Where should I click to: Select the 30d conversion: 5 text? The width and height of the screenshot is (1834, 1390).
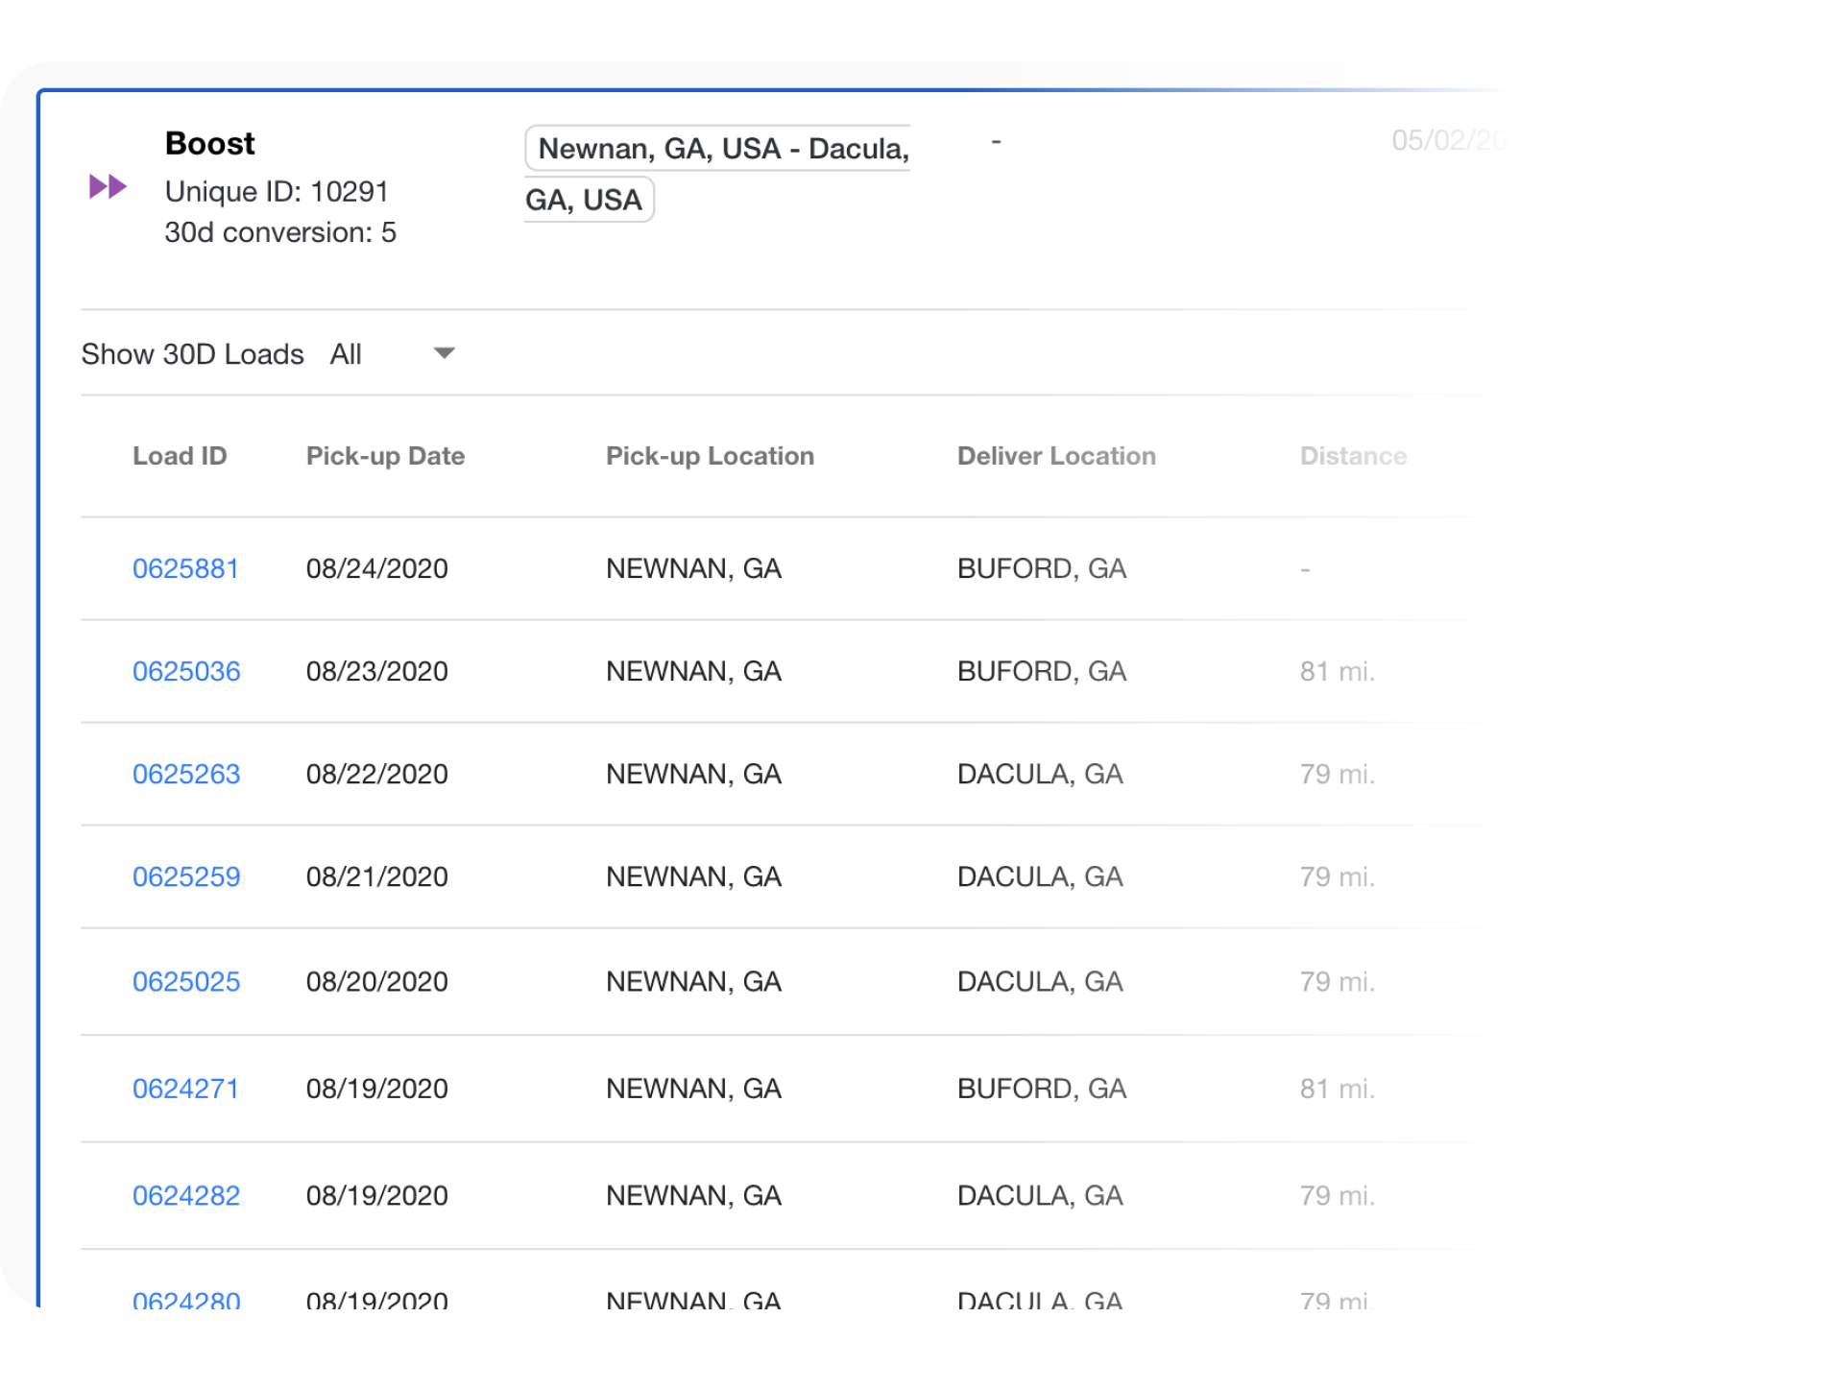pyautogui.click(x=280, y=233)
